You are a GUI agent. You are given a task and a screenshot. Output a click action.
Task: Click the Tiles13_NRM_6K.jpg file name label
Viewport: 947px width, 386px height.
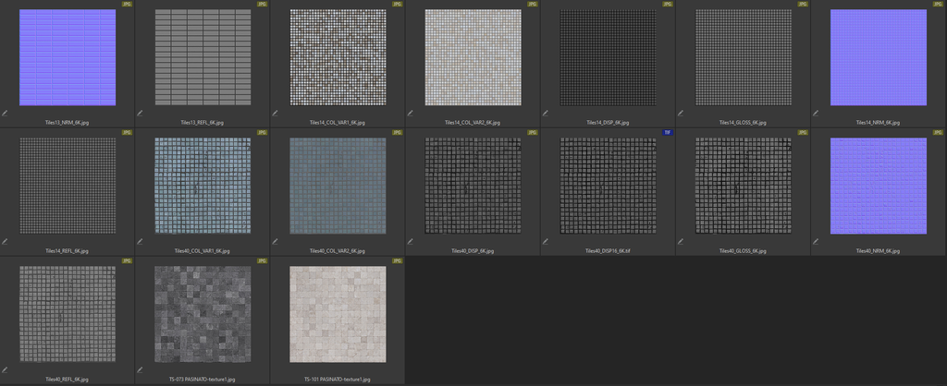(67, 122)
